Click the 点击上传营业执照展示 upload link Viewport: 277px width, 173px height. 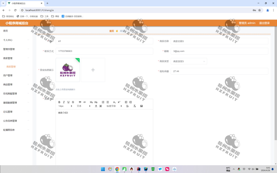65,89
